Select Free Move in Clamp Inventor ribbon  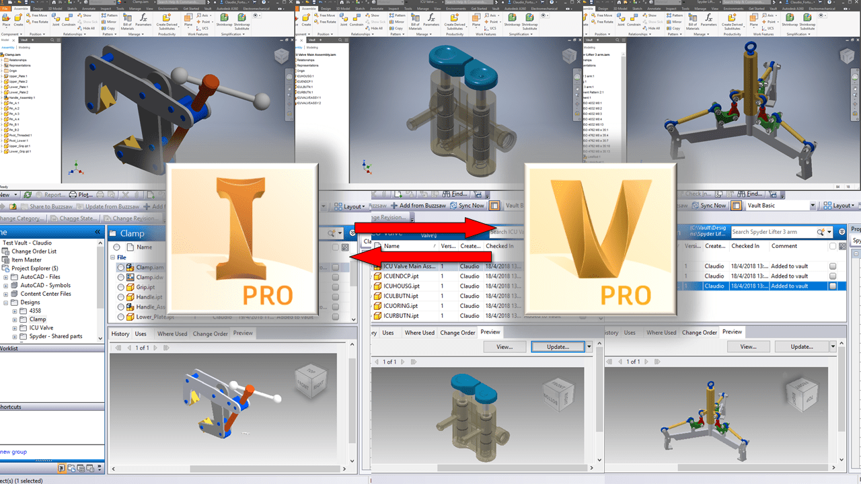pyautogui.click(x=38, y=15)
